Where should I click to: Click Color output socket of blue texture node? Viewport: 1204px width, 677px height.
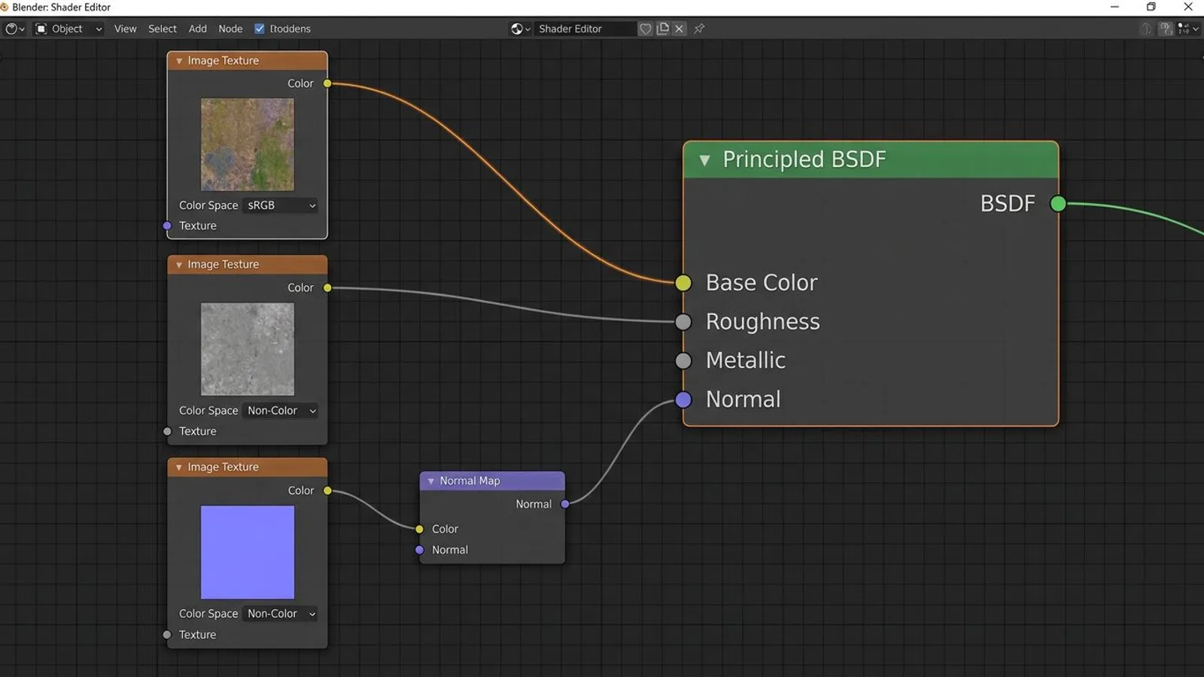(327, 490)
